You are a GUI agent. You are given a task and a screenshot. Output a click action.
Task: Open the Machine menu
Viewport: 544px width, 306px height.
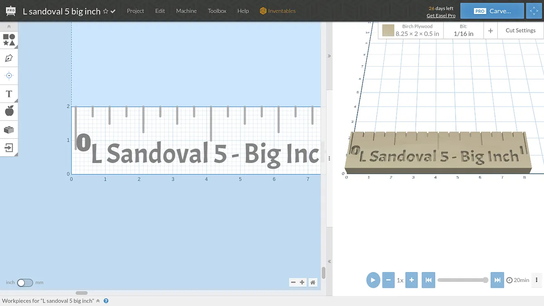[x=186, y=11]
